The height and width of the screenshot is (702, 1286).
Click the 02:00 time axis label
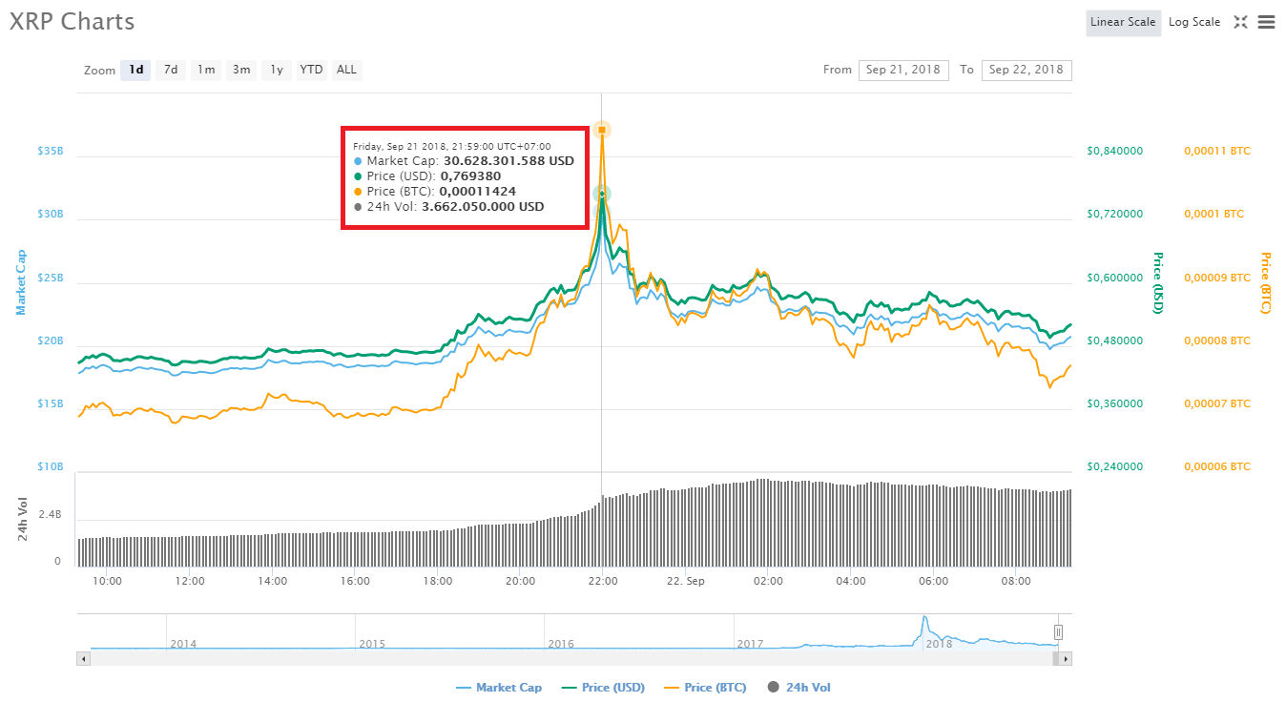pos(768,581)
